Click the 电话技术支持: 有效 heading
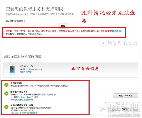This screenshot has height=118, width=142. pos(19,92)
